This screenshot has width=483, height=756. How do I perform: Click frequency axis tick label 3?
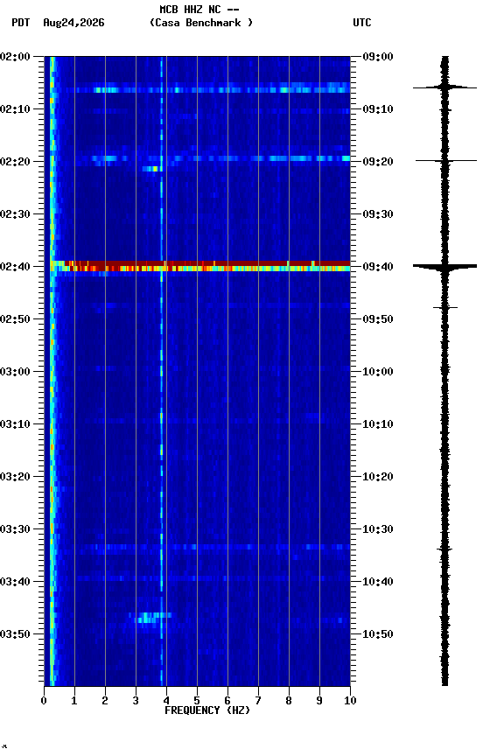[x=136, y=701]
